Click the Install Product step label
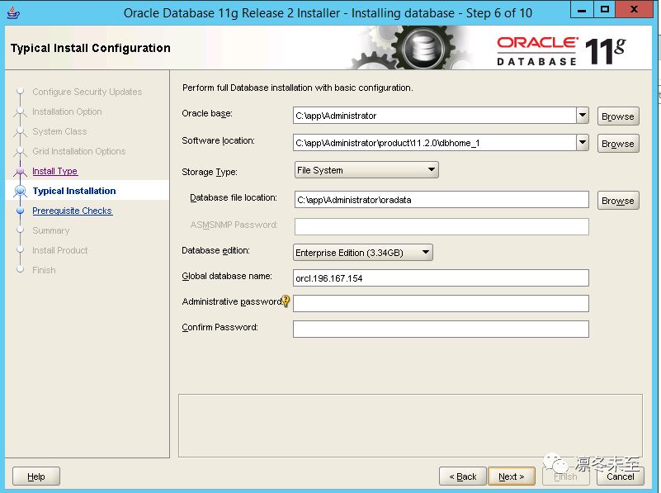 60,250
